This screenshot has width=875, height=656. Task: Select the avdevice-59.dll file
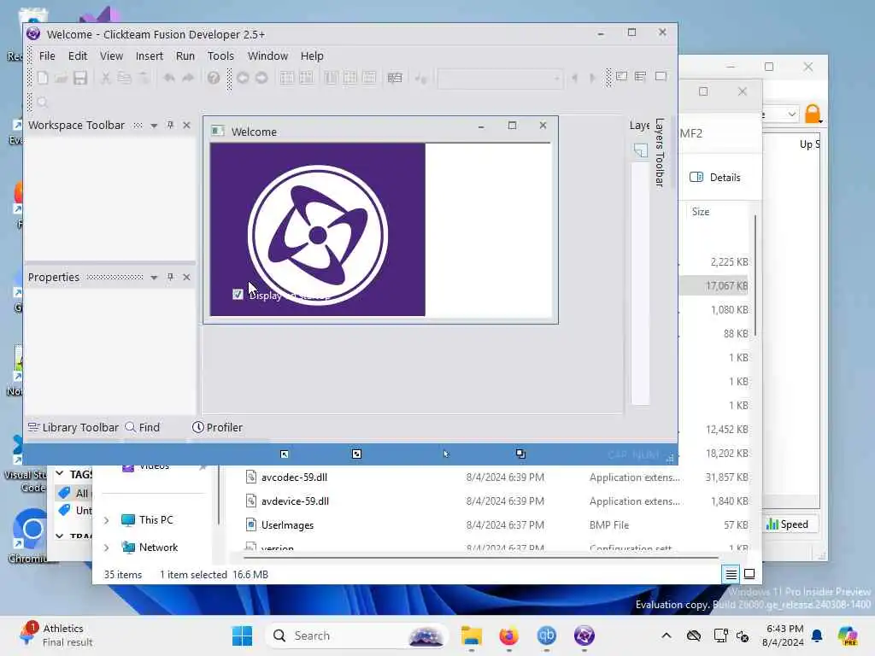coord(295,501)
